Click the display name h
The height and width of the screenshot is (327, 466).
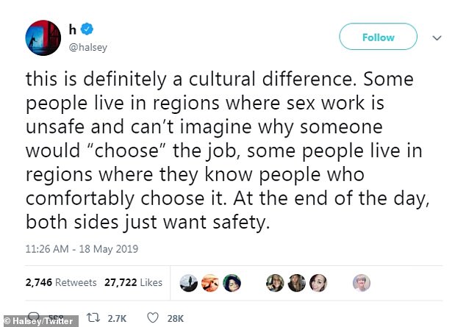click(73, 29)
